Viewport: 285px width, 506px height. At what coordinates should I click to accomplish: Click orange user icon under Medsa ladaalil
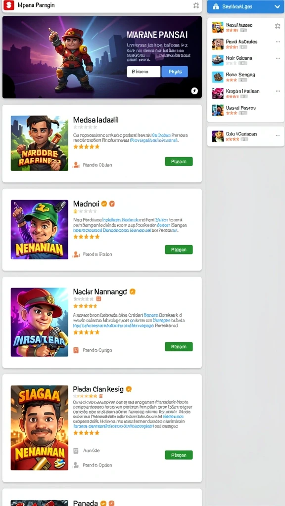point(76,165)
